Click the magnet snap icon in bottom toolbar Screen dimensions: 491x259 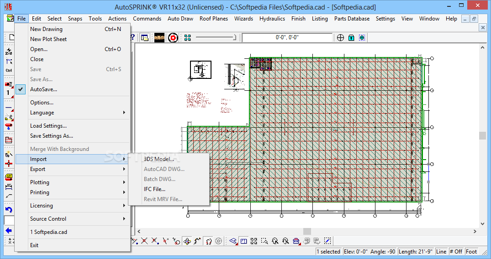coord(208,241)
